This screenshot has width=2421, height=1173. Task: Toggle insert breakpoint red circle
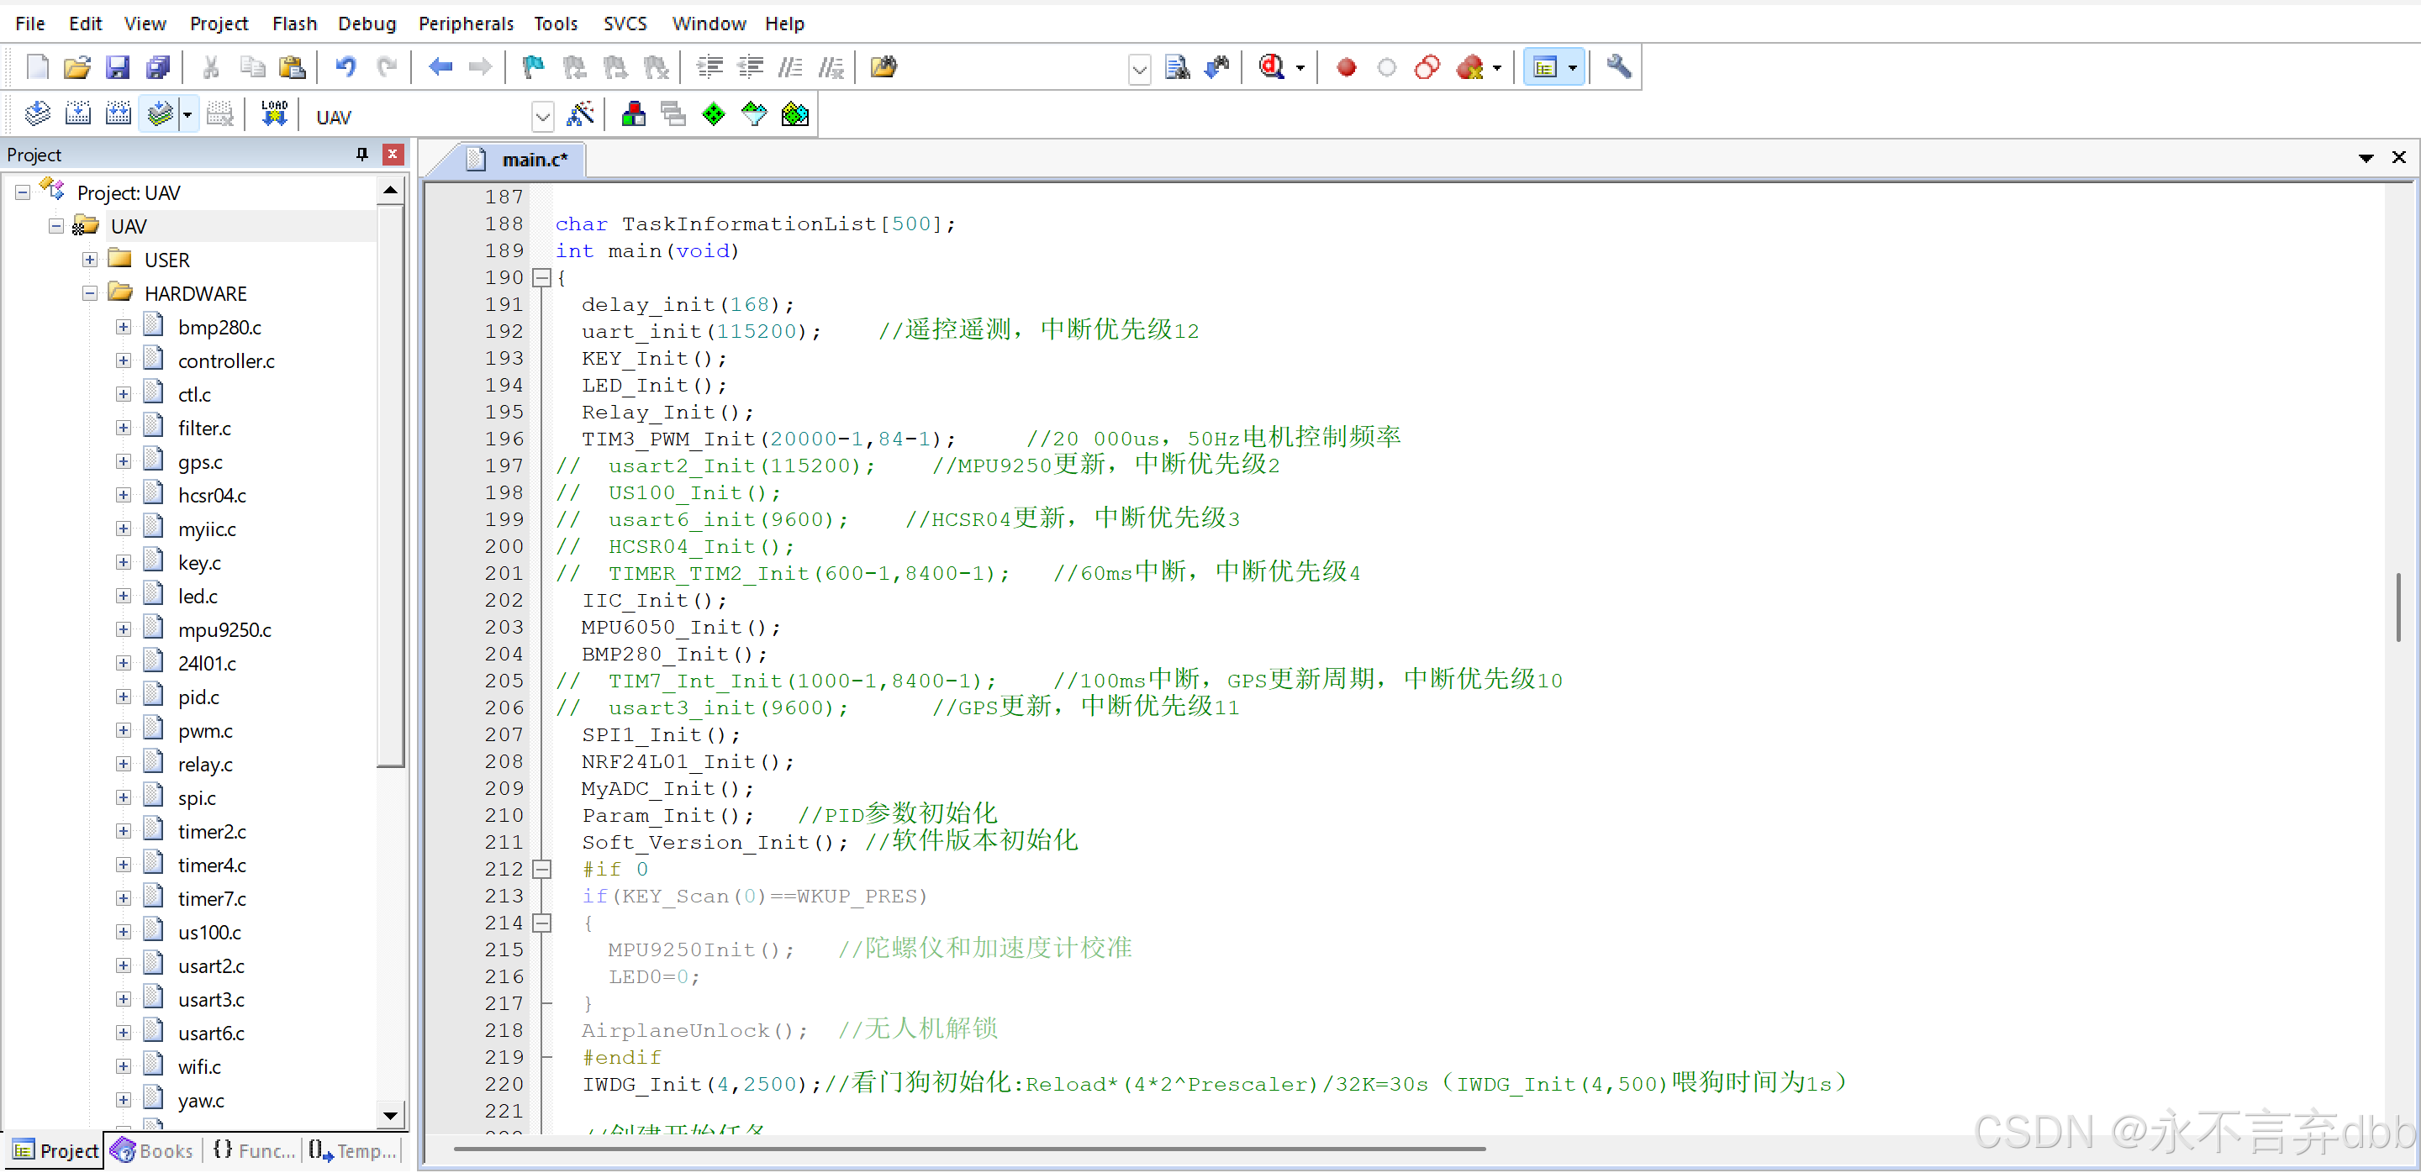[1346, 66]
